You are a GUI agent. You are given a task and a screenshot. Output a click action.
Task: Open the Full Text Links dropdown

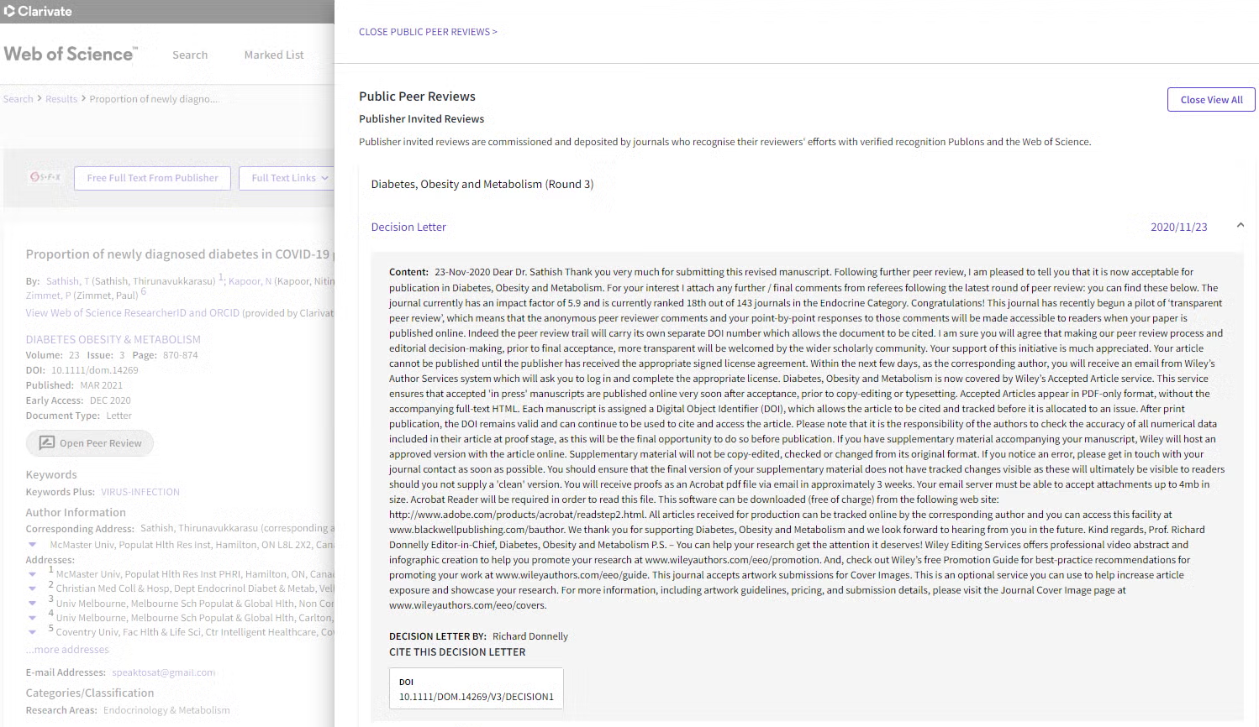[x=290, y=178]
